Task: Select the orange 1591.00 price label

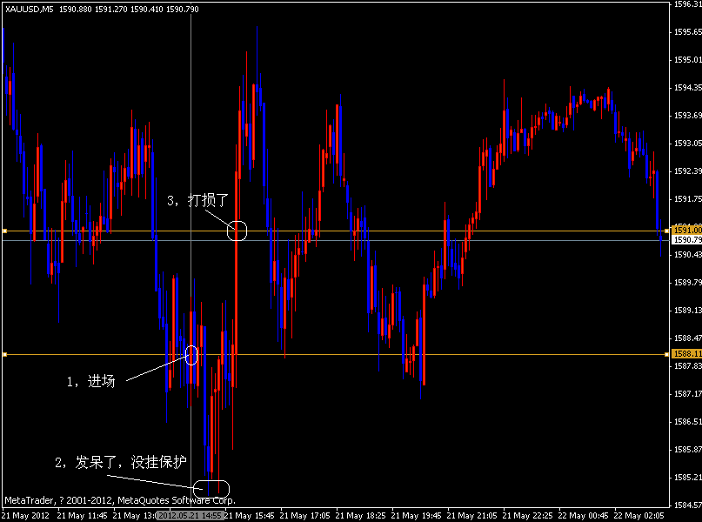Action: (x=687, y=230)
